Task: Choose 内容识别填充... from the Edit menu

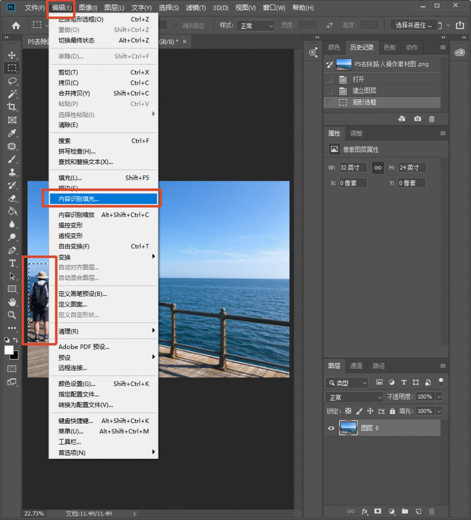Action: coord(104,199)
